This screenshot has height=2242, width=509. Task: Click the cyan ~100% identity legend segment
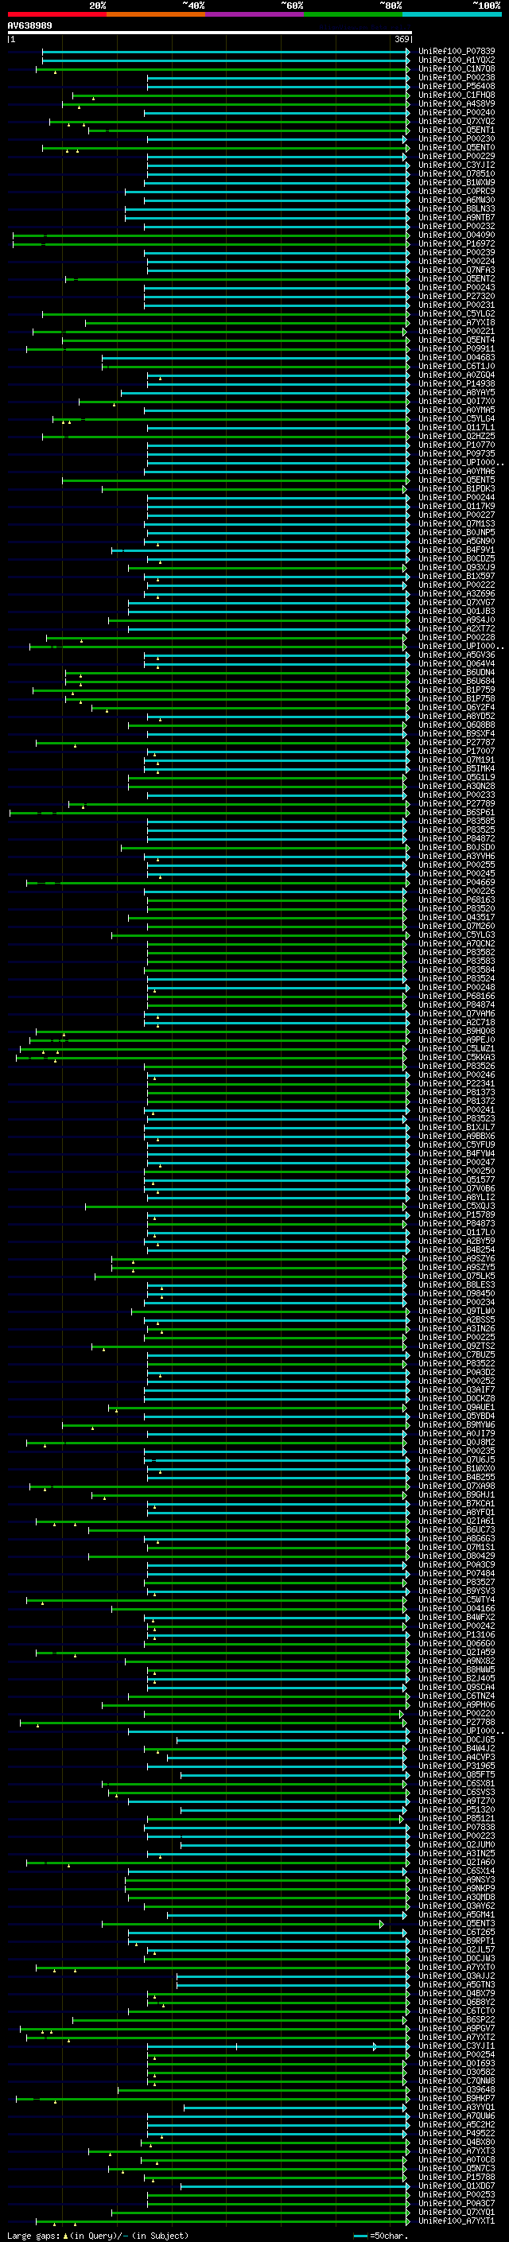[x=451, y=14]
